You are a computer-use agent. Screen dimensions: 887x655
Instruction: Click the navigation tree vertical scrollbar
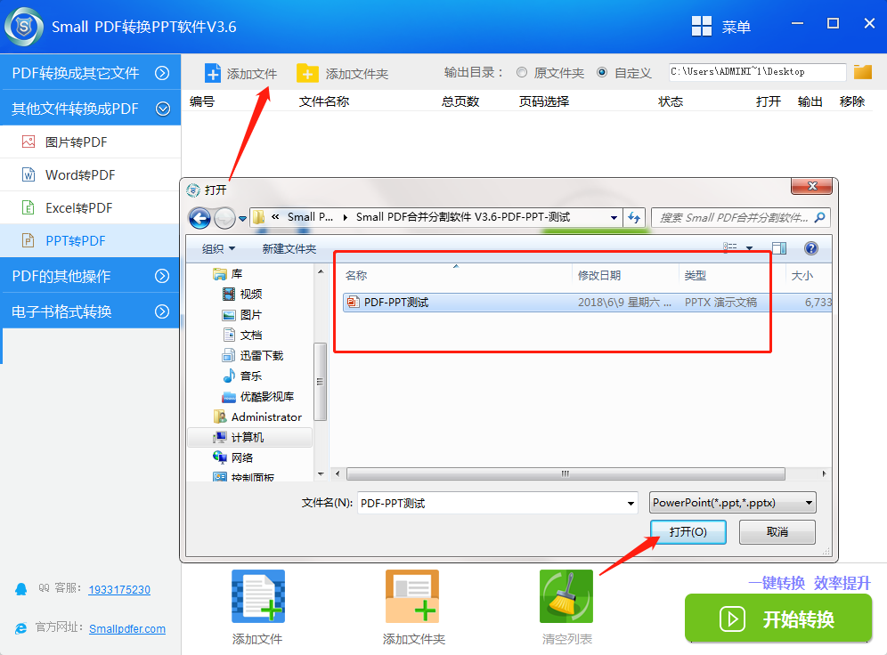[321, 382]
